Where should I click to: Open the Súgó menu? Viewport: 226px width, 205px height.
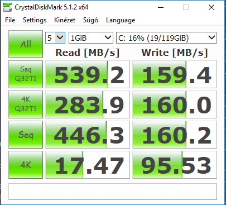click(90, 20)
